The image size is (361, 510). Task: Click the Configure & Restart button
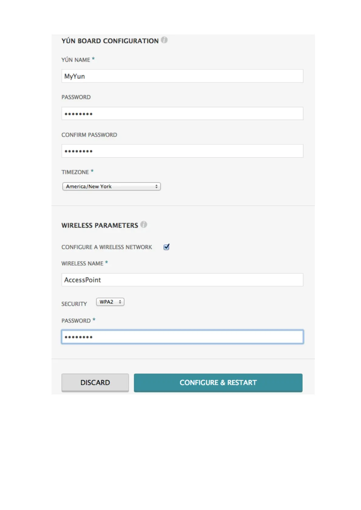pos(218,382)
